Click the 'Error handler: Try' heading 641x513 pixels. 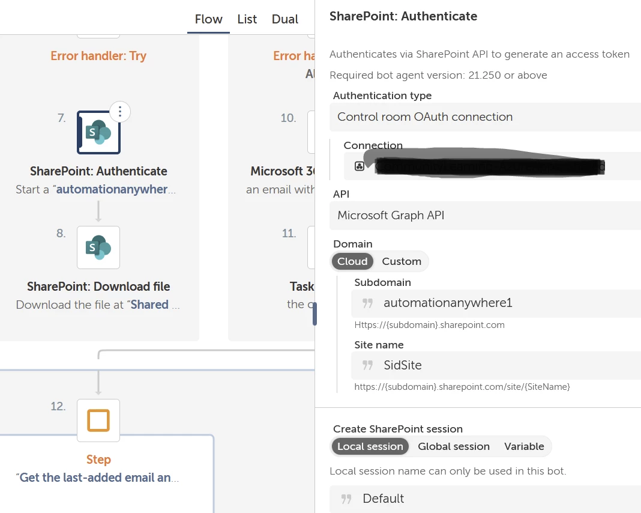(98, 56)
